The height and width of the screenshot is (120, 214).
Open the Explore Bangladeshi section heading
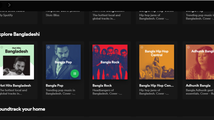click(x=19, y=34)
